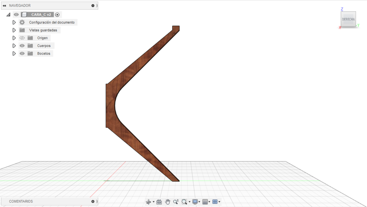Image resolution: width=367 pixels, height=207 pixels.
Task: Open the Orbit type dropdown arrow
Action: pos(153,202)
